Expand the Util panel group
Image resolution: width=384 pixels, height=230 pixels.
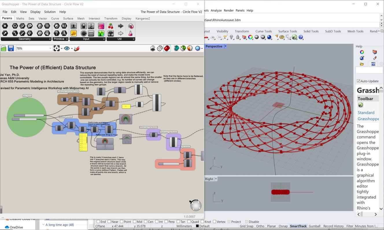coord(134,39)
